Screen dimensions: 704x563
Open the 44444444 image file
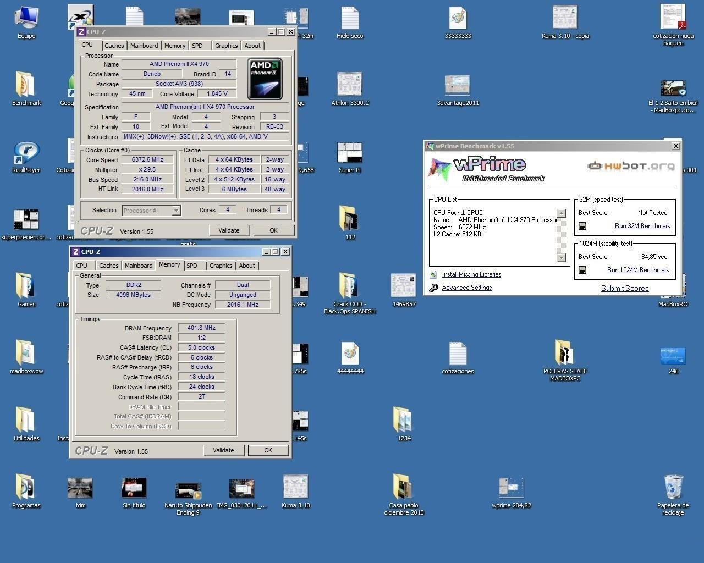coord(350,357)
